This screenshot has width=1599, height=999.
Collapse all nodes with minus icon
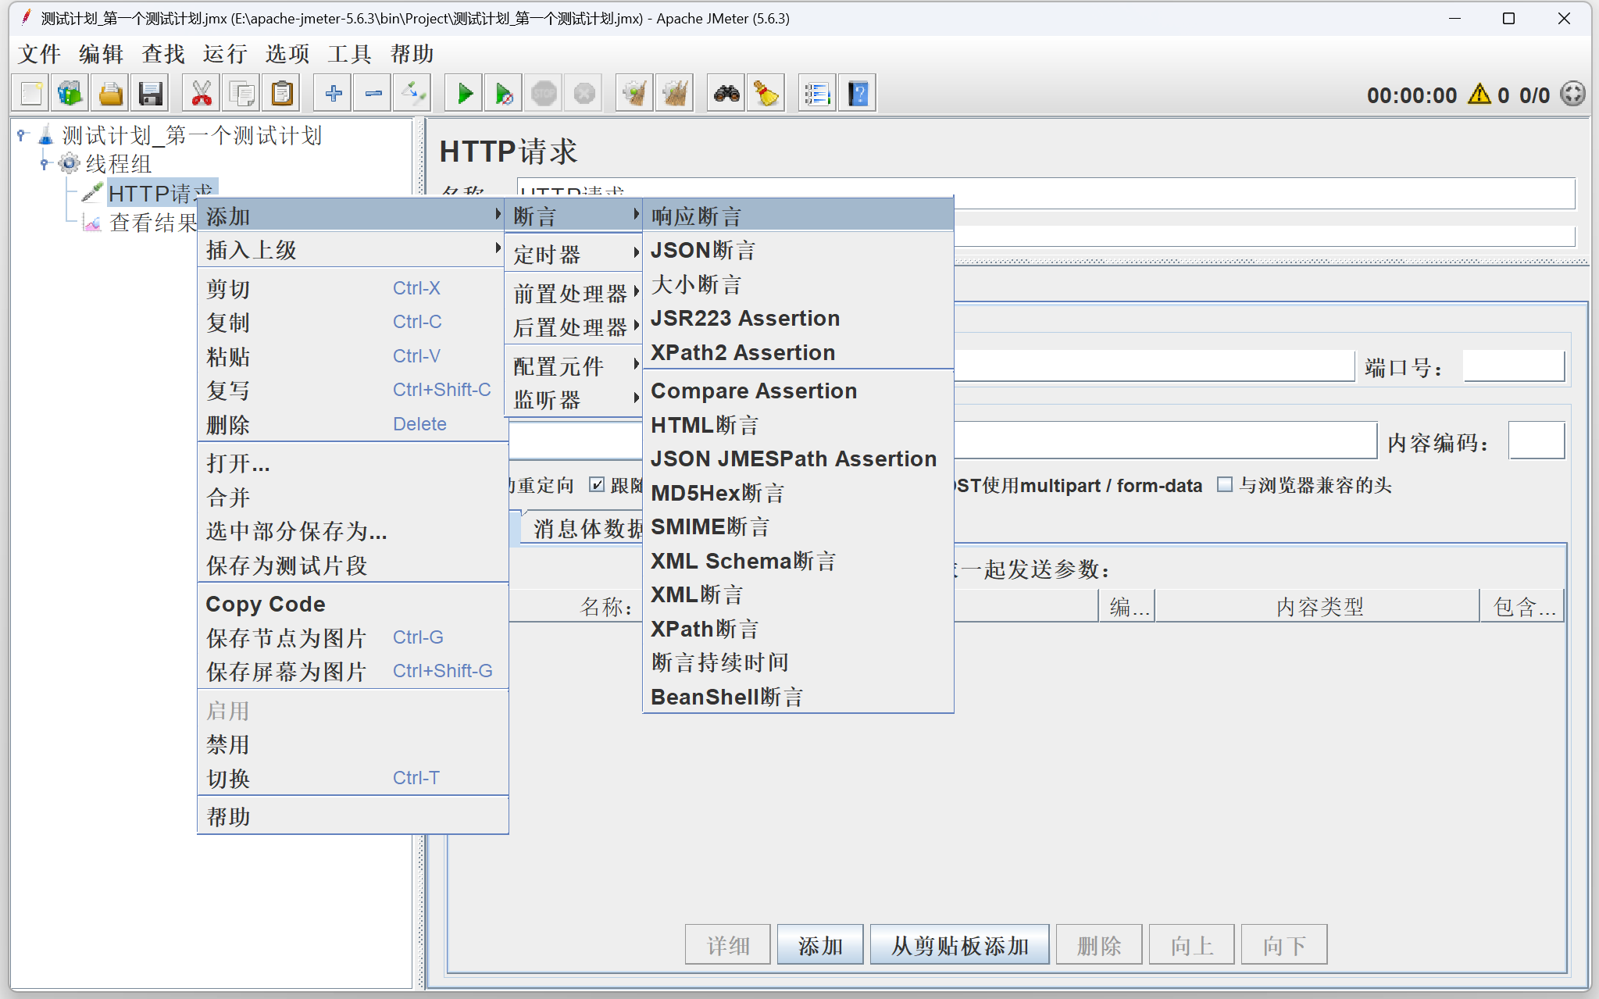point(373,94)
